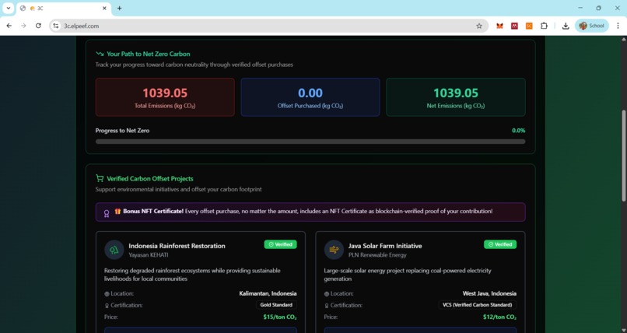Click the $12/ton CO₂ price
The height and width of the screenshot is (333, 627).
pos(499,317)
